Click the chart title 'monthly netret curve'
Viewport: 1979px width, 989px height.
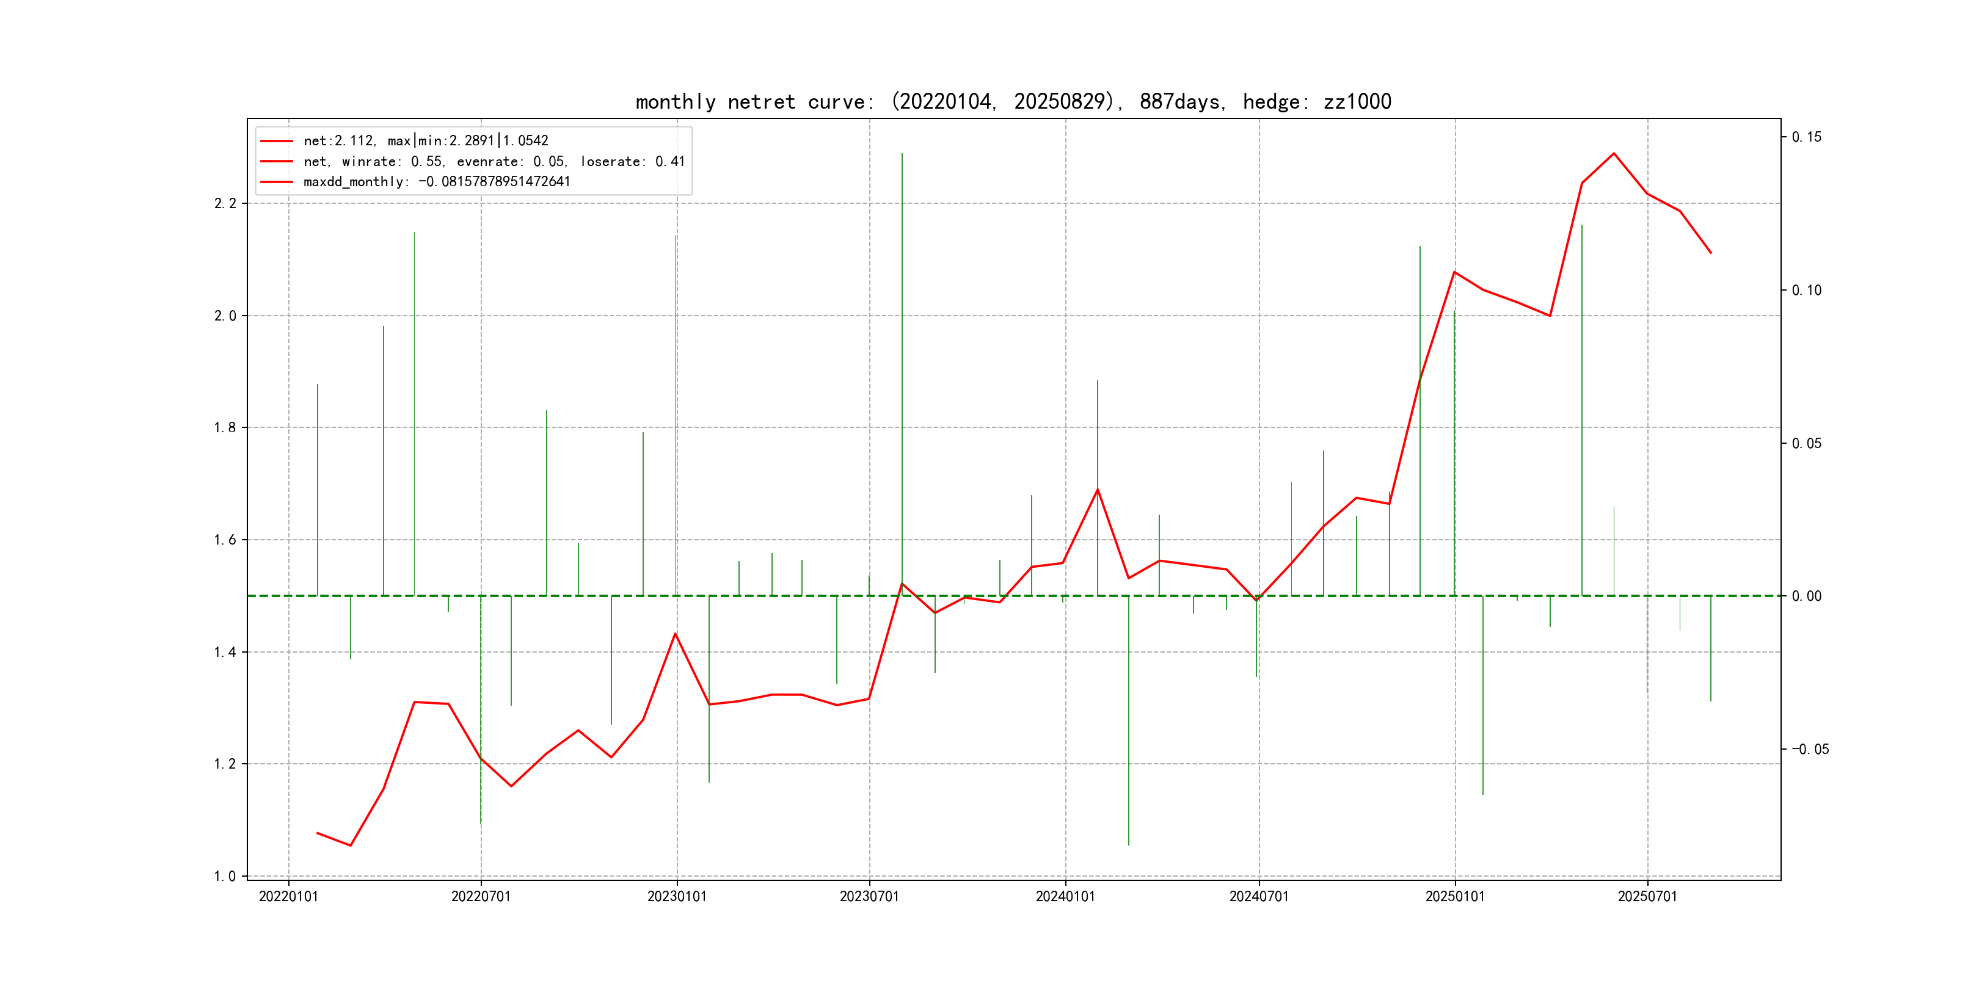[1013, 101]
